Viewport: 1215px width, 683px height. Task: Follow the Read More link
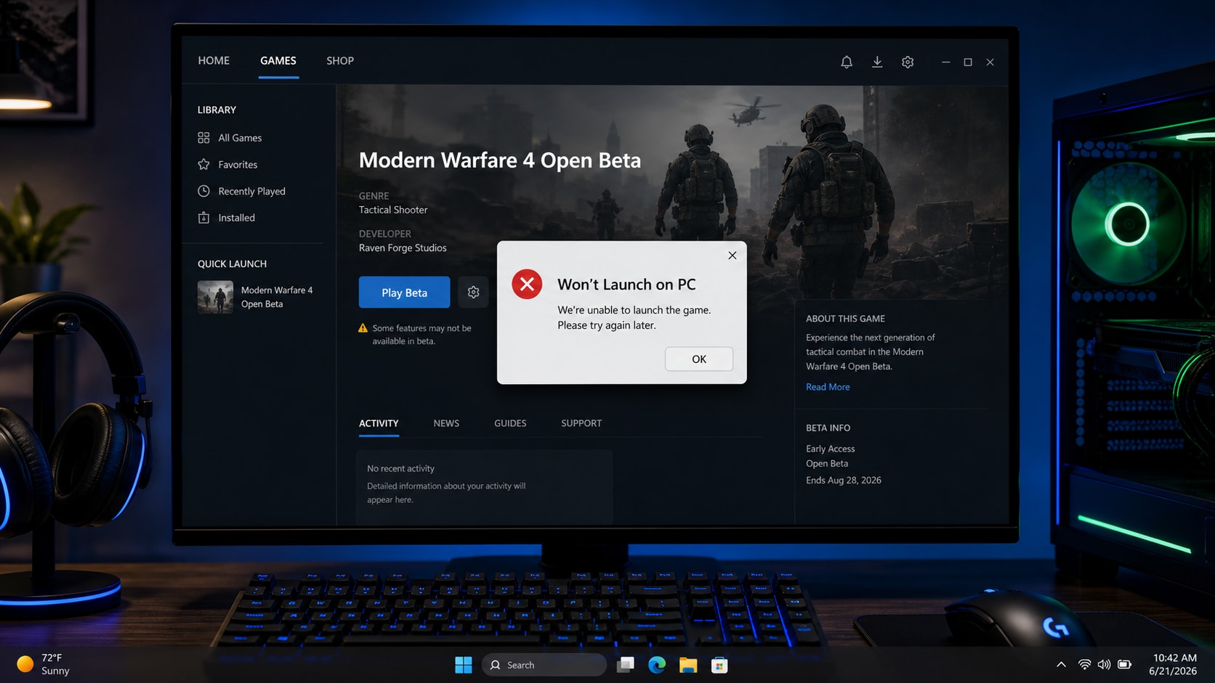click(x=828, y=387)
